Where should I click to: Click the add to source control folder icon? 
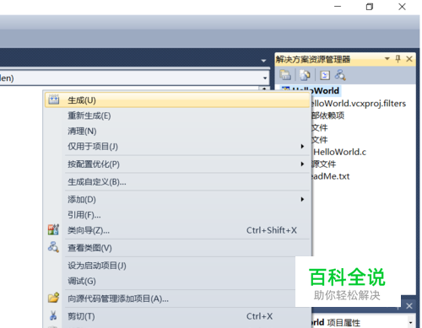point(53,298)
